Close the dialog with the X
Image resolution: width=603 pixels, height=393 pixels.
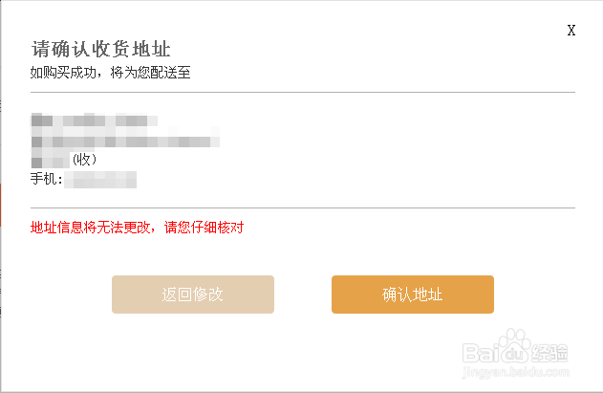point(571,30)
